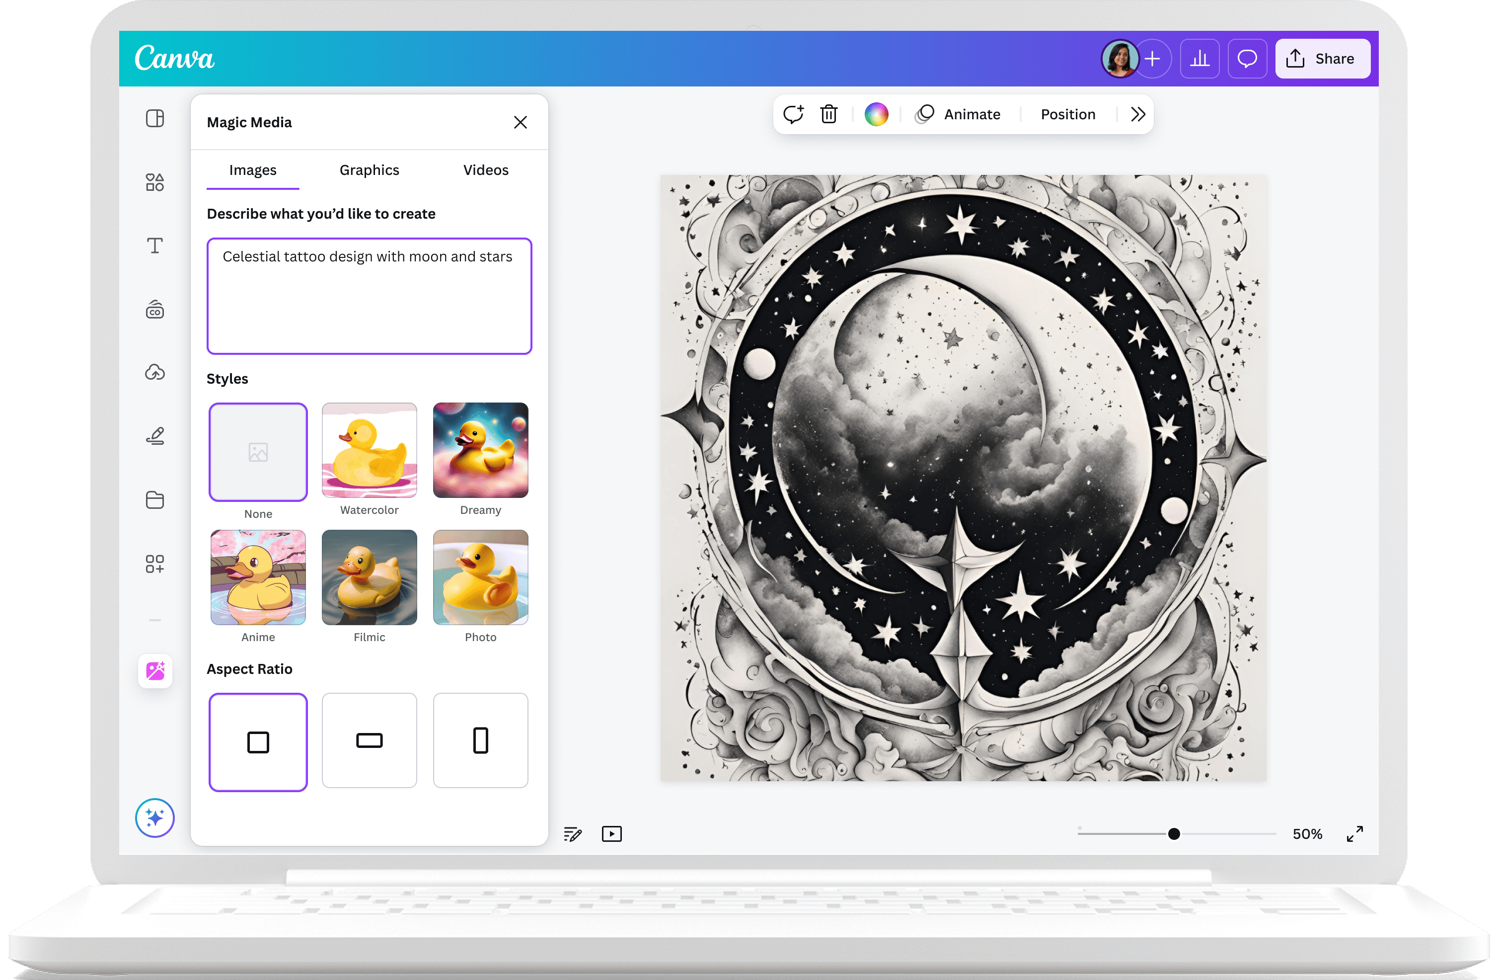Select the square aspect ratio
Screen dimensions: 1498x980
257,741
